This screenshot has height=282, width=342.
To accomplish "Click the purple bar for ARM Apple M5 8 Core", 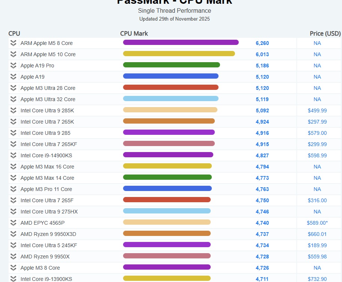I will pyautogui.click(x=181, y=42).
